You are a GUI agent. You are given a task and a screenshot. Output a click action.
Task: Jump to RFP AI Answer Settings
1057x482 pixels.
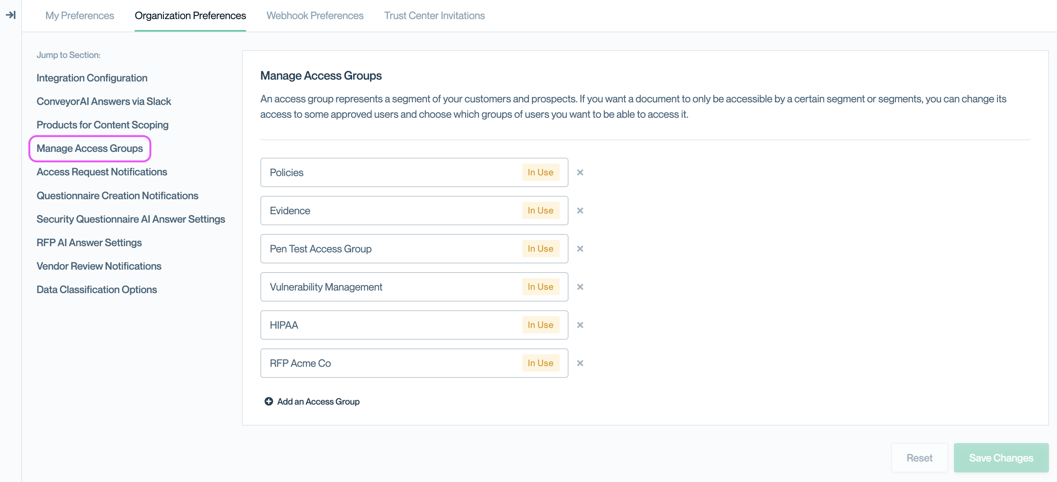pyautogui.click(x=89, y=242)
